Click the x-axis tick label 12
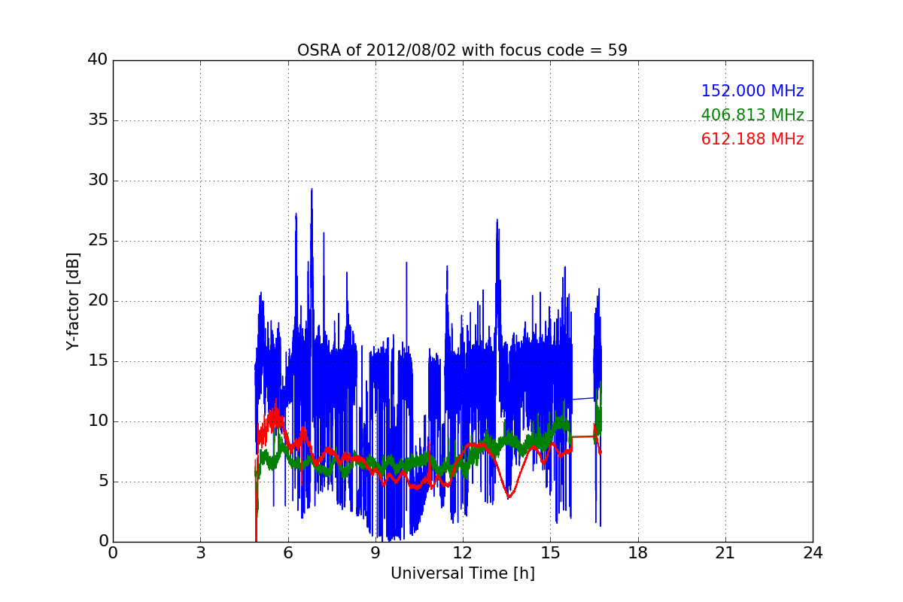Image resolution: width=903 pixels, height=602 pixels. click(462, 552)
